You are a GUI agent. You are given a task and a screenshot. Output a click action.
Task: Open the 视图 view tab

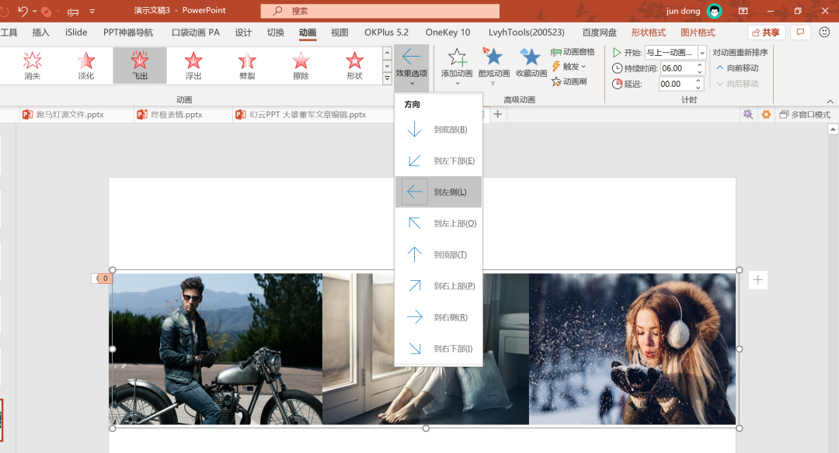click(x=339, y=33)
